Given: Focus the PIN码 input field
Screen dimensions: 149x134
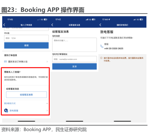Looking at the screenshot, I should (x=26, y=38).
